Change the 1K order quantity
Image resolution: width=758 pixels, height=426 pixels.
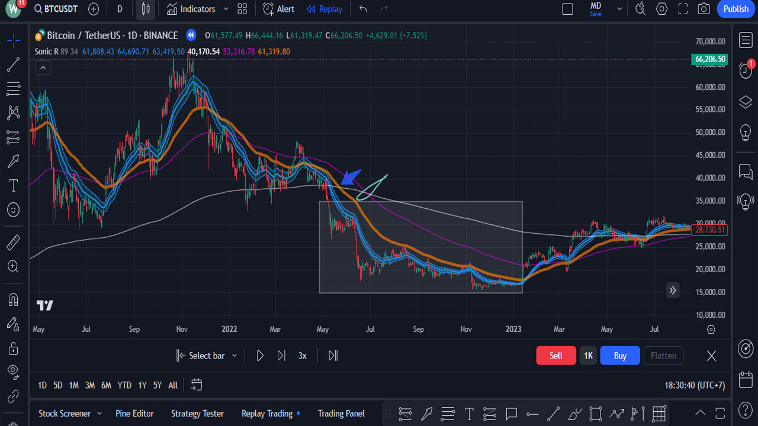click(588, 356)
